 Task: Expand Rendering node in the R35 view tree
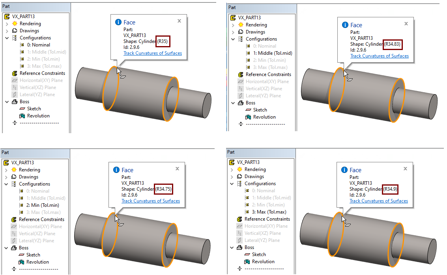(x=7, y=24)
